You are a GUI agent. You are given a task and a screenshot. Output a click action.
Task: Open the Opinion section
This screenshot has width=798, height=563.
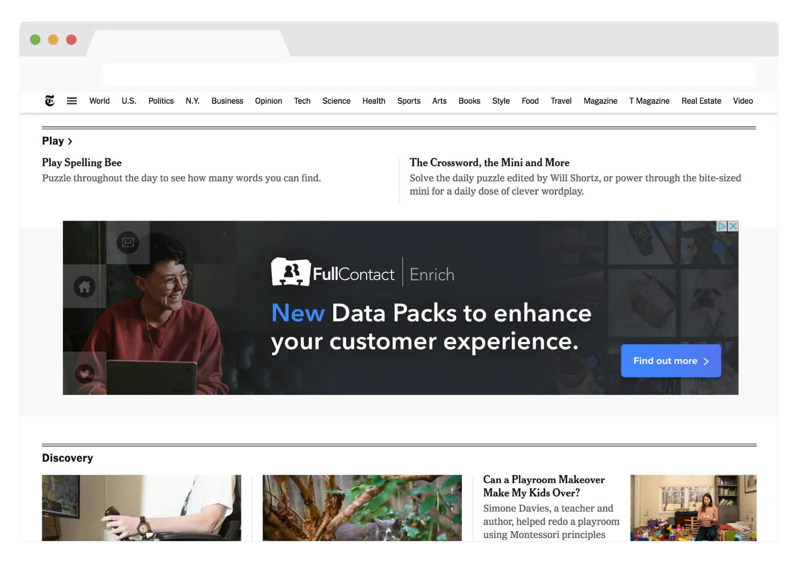tap(268, 101)
